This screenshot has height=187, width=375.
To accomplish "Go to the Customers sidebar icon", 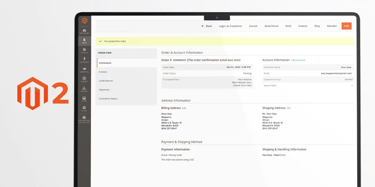I will (84, 60).
